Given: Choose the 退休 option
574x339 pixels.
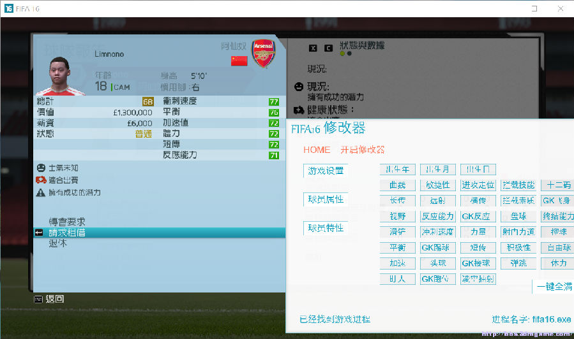Looking at the screenshot, I should pos(58,243).
